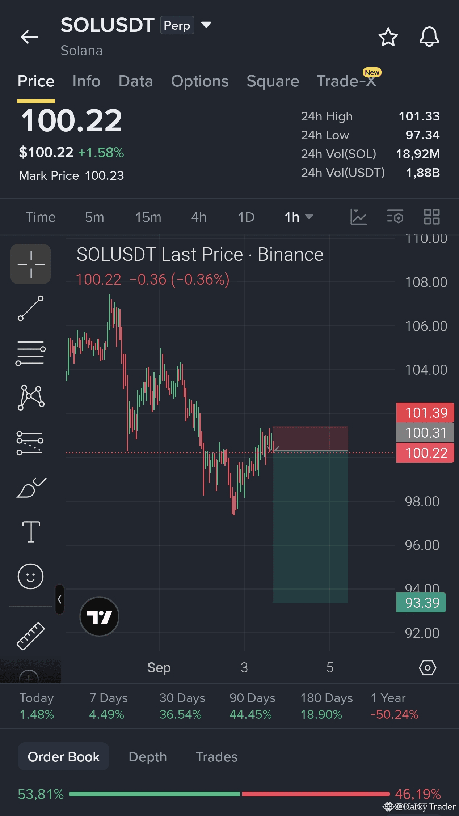
Task: Open the Depth tab
Action: click(148, 757)
